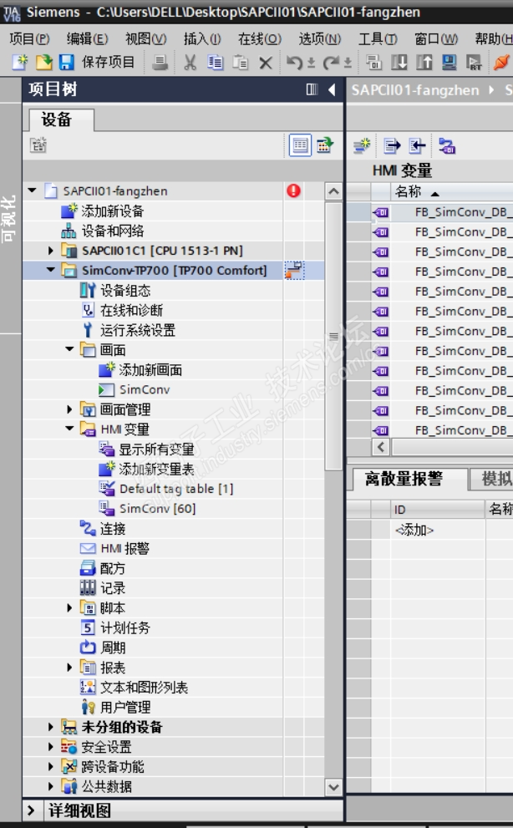513x828 pixels.
Task: Open 用户管理 in the tree
Action: point(125,707)
